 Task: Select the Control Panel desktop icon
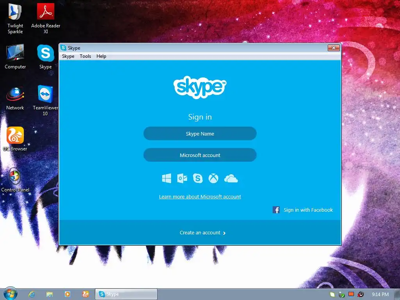(15, 180)
